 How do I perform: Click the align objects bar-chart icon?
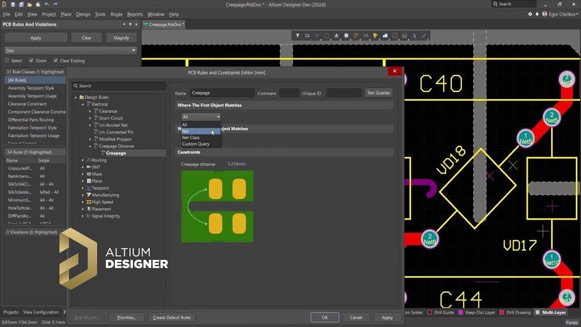(336, 35)
